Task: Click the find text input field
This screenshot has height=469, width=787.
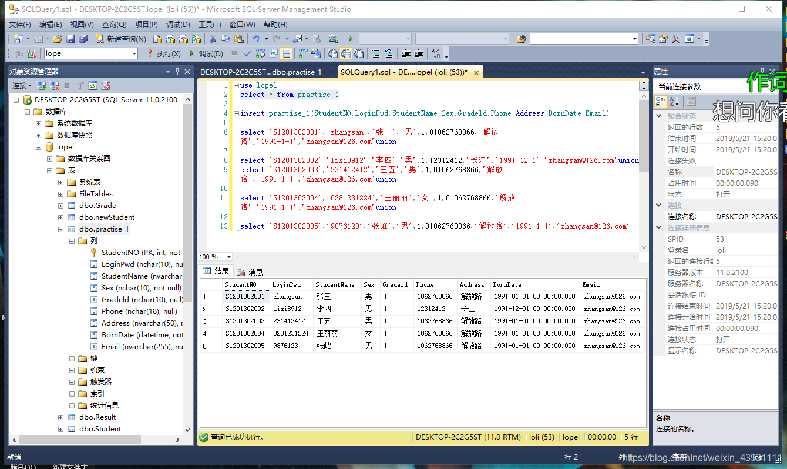Action: pyautogui.click(x=580, y=39)
